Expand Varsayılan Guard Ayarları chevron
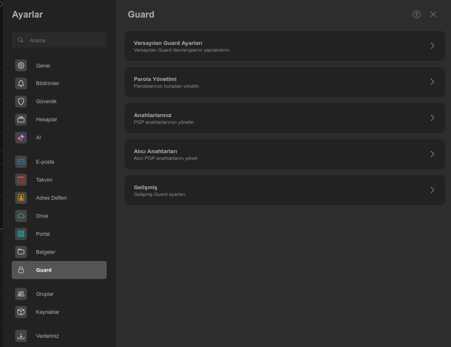Image resolution: width=451 pixels, height=347 pixels. 432,46
